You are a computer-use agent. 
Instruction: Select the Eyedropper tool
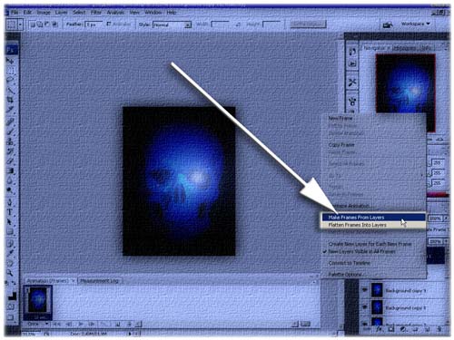coord(10,252)
